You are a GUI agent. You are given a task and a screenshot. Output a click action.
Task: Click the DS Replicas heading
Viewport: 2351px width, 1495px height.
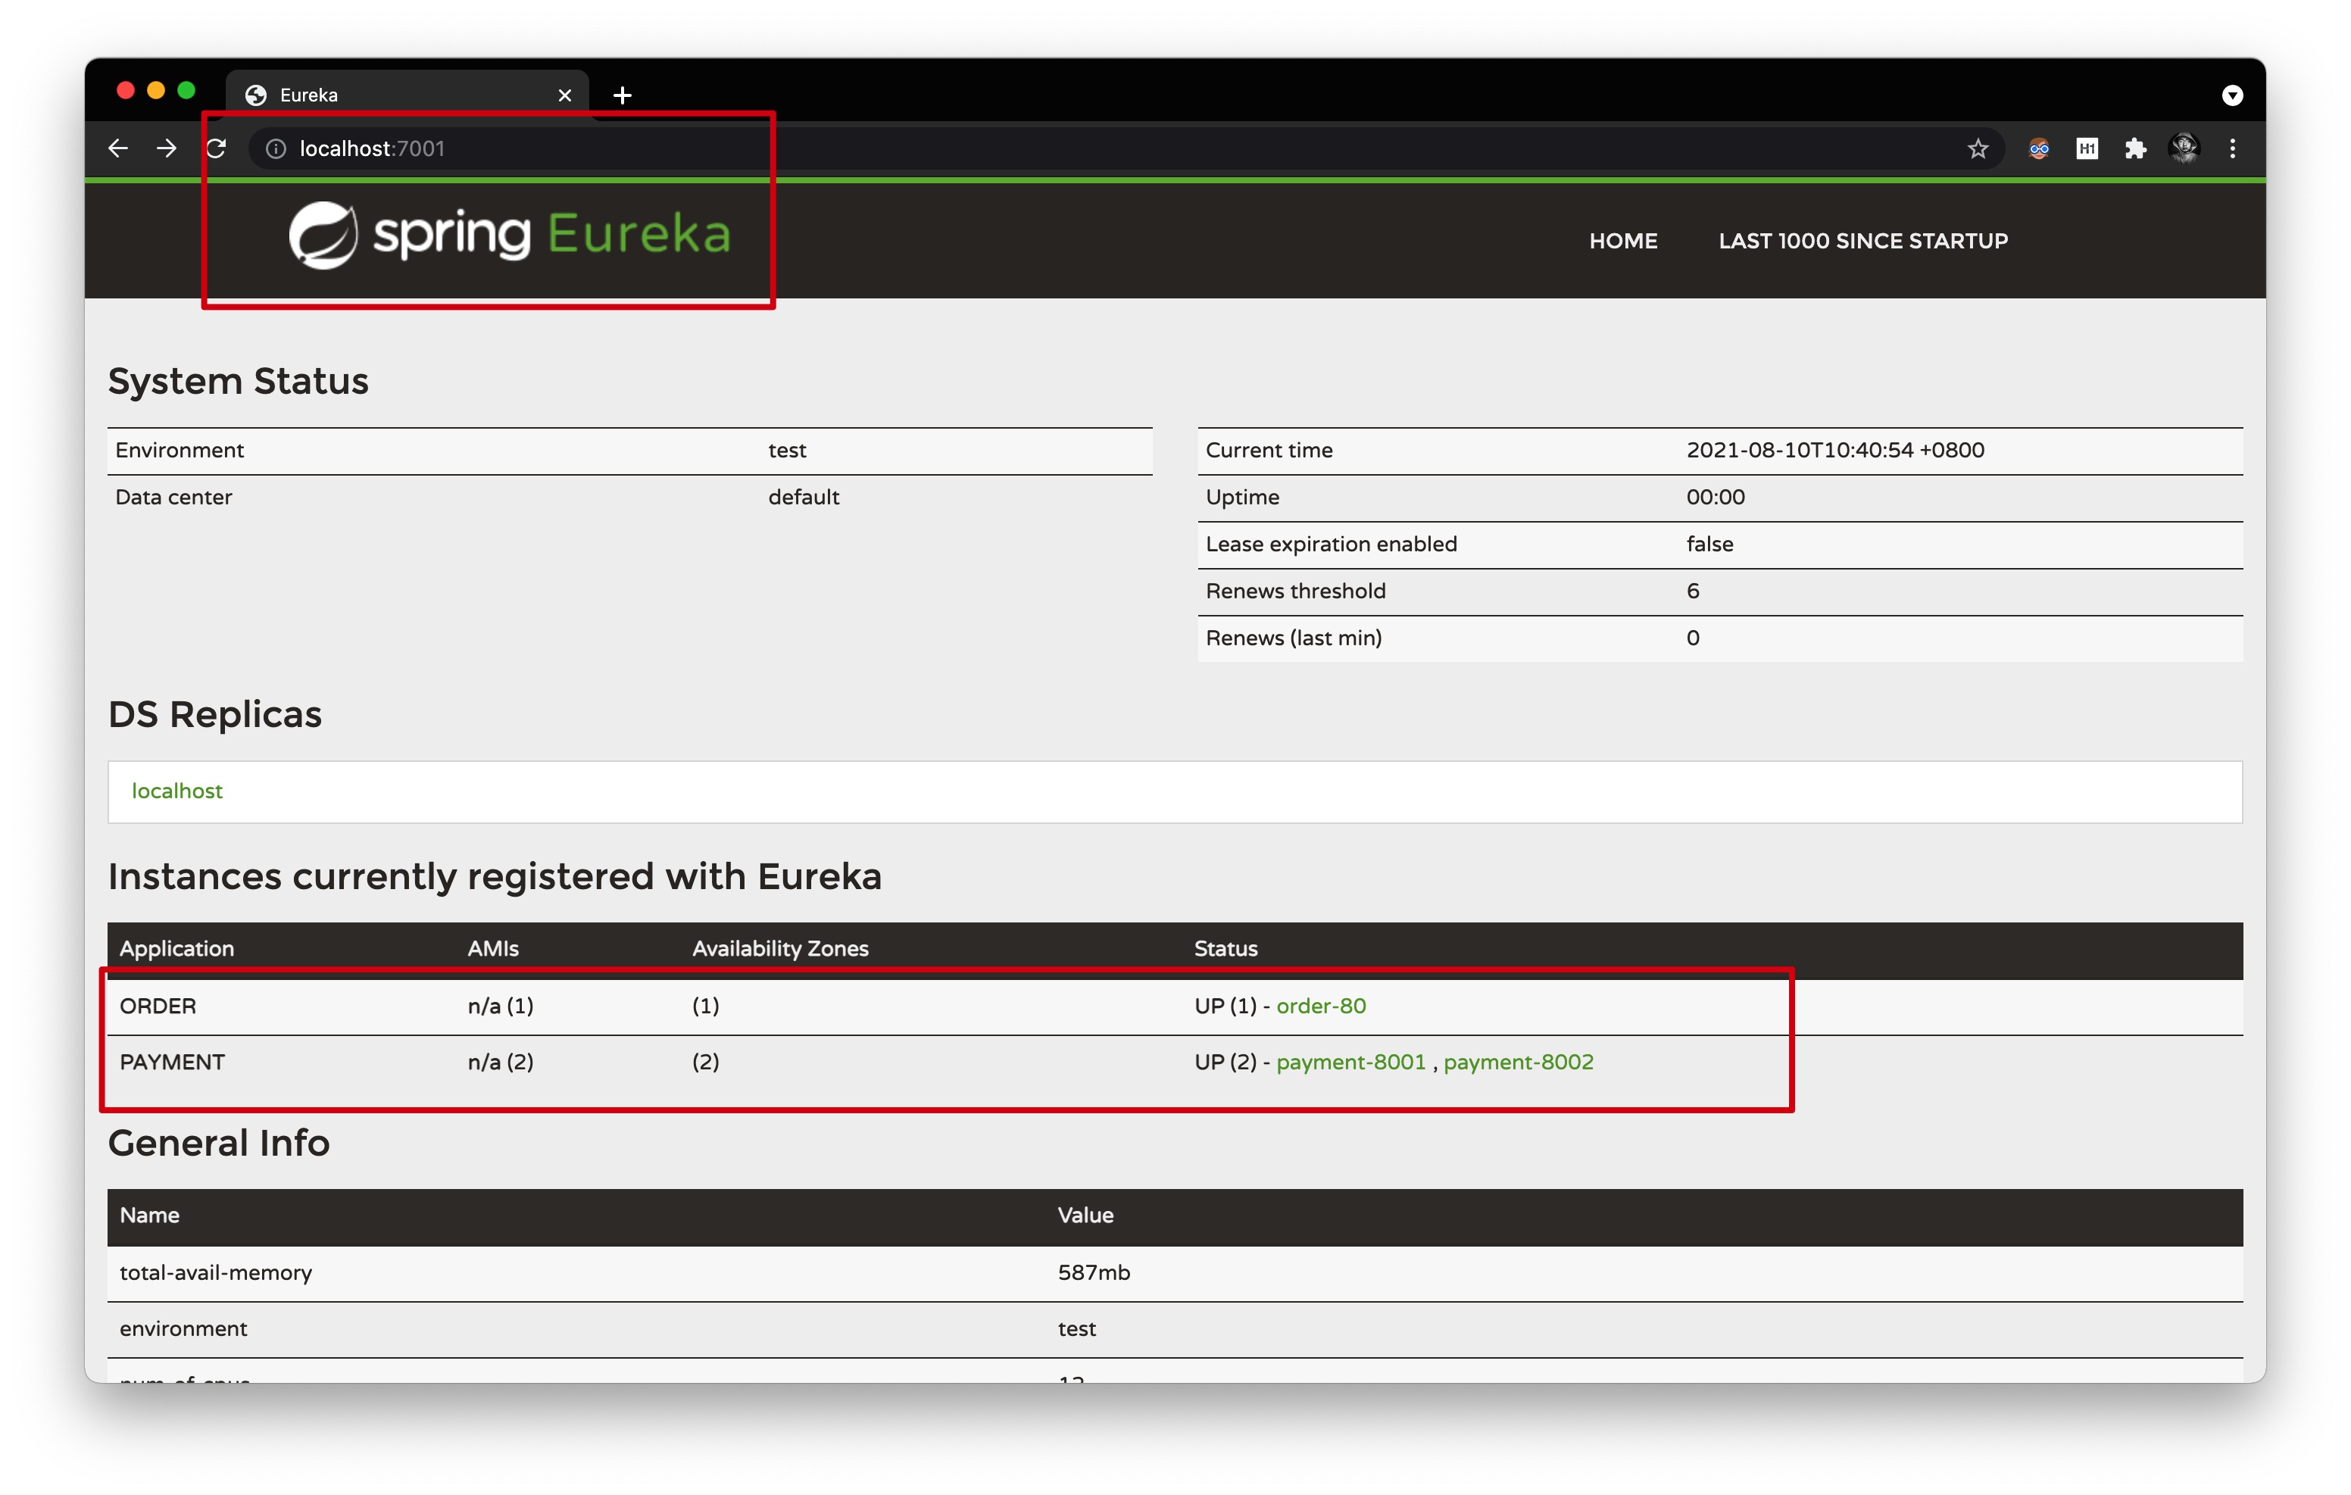click(215, 715)
